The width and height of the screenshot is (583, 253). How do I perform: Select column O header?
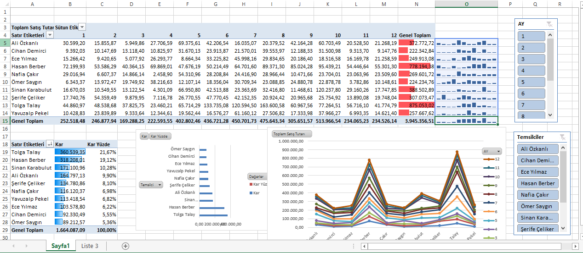click(466, 4)
